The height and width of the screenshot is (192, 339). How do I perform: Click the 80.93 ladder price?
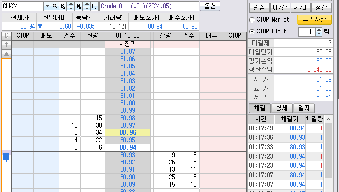pos(127,155)
